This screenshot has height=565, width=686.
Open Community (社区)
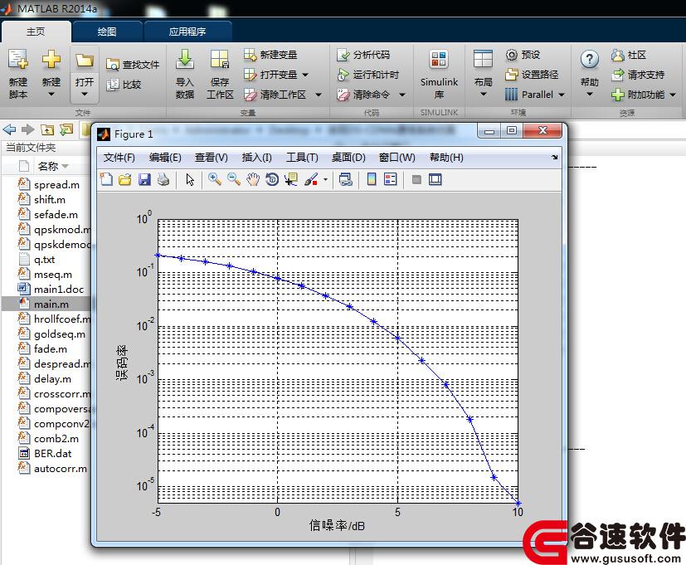[629, 55]
